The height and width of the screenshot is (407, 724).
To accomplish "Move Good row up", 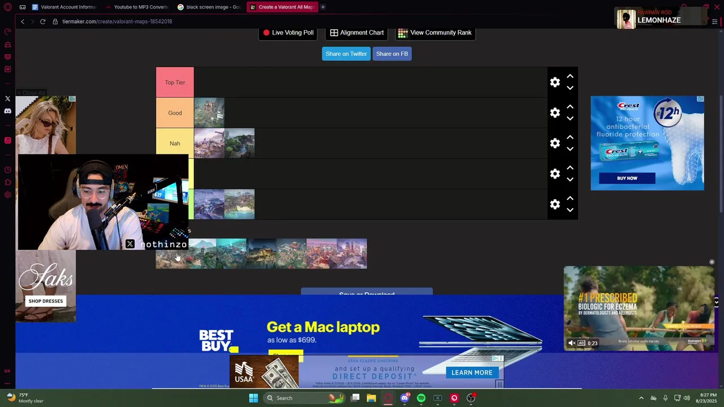I will coord(570,107).
